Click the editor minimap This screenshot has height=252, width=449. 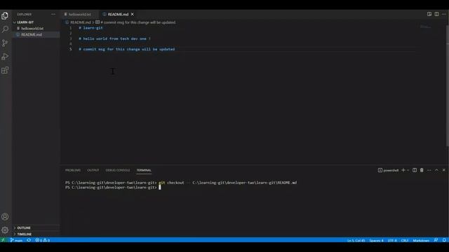426,27
